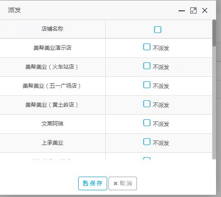Image resolution: width=221 pixels, height=197 pixels.
Task: Close the 派发 dialog
Action: pos(205,10)
